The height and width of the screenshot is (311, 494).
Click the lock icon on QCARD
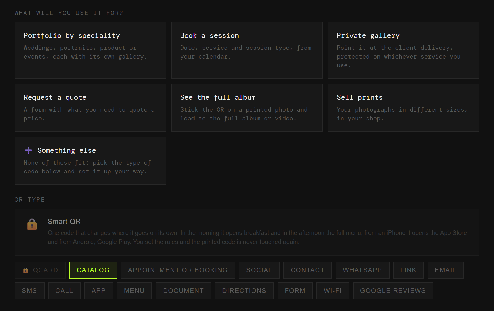point(25,270)
